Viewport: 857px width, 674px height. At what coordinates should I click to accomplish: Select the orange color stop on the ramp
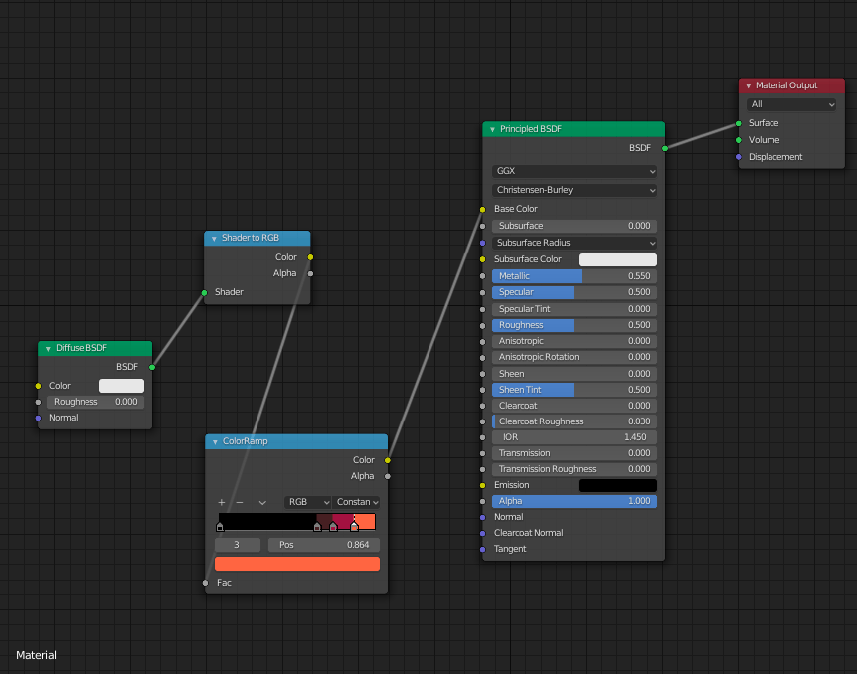(354, 527)
